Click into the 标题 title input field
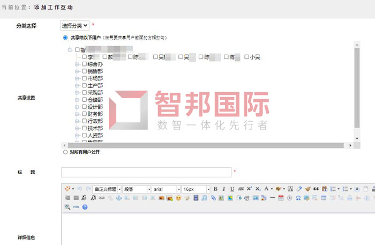The image size is (375, 245). click(146, 172)
